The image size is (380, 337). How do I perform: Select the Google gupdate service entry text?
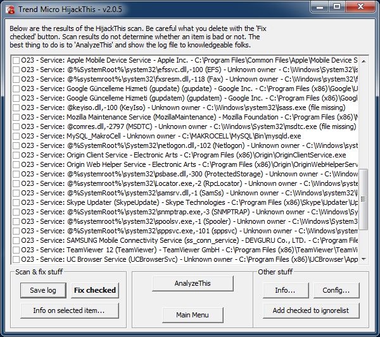189,89
